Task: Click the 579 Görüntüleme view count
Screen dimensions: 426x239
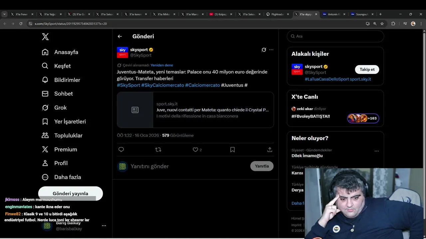Action: (178, 135)
